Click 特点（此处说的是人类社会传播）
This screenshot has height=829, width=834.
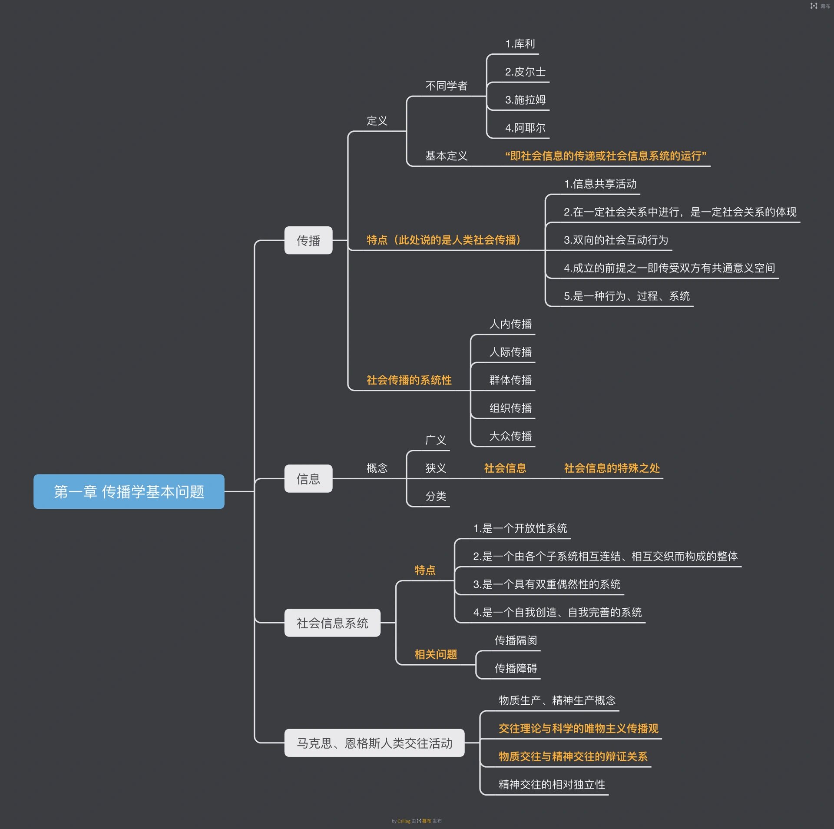[444, 240]
